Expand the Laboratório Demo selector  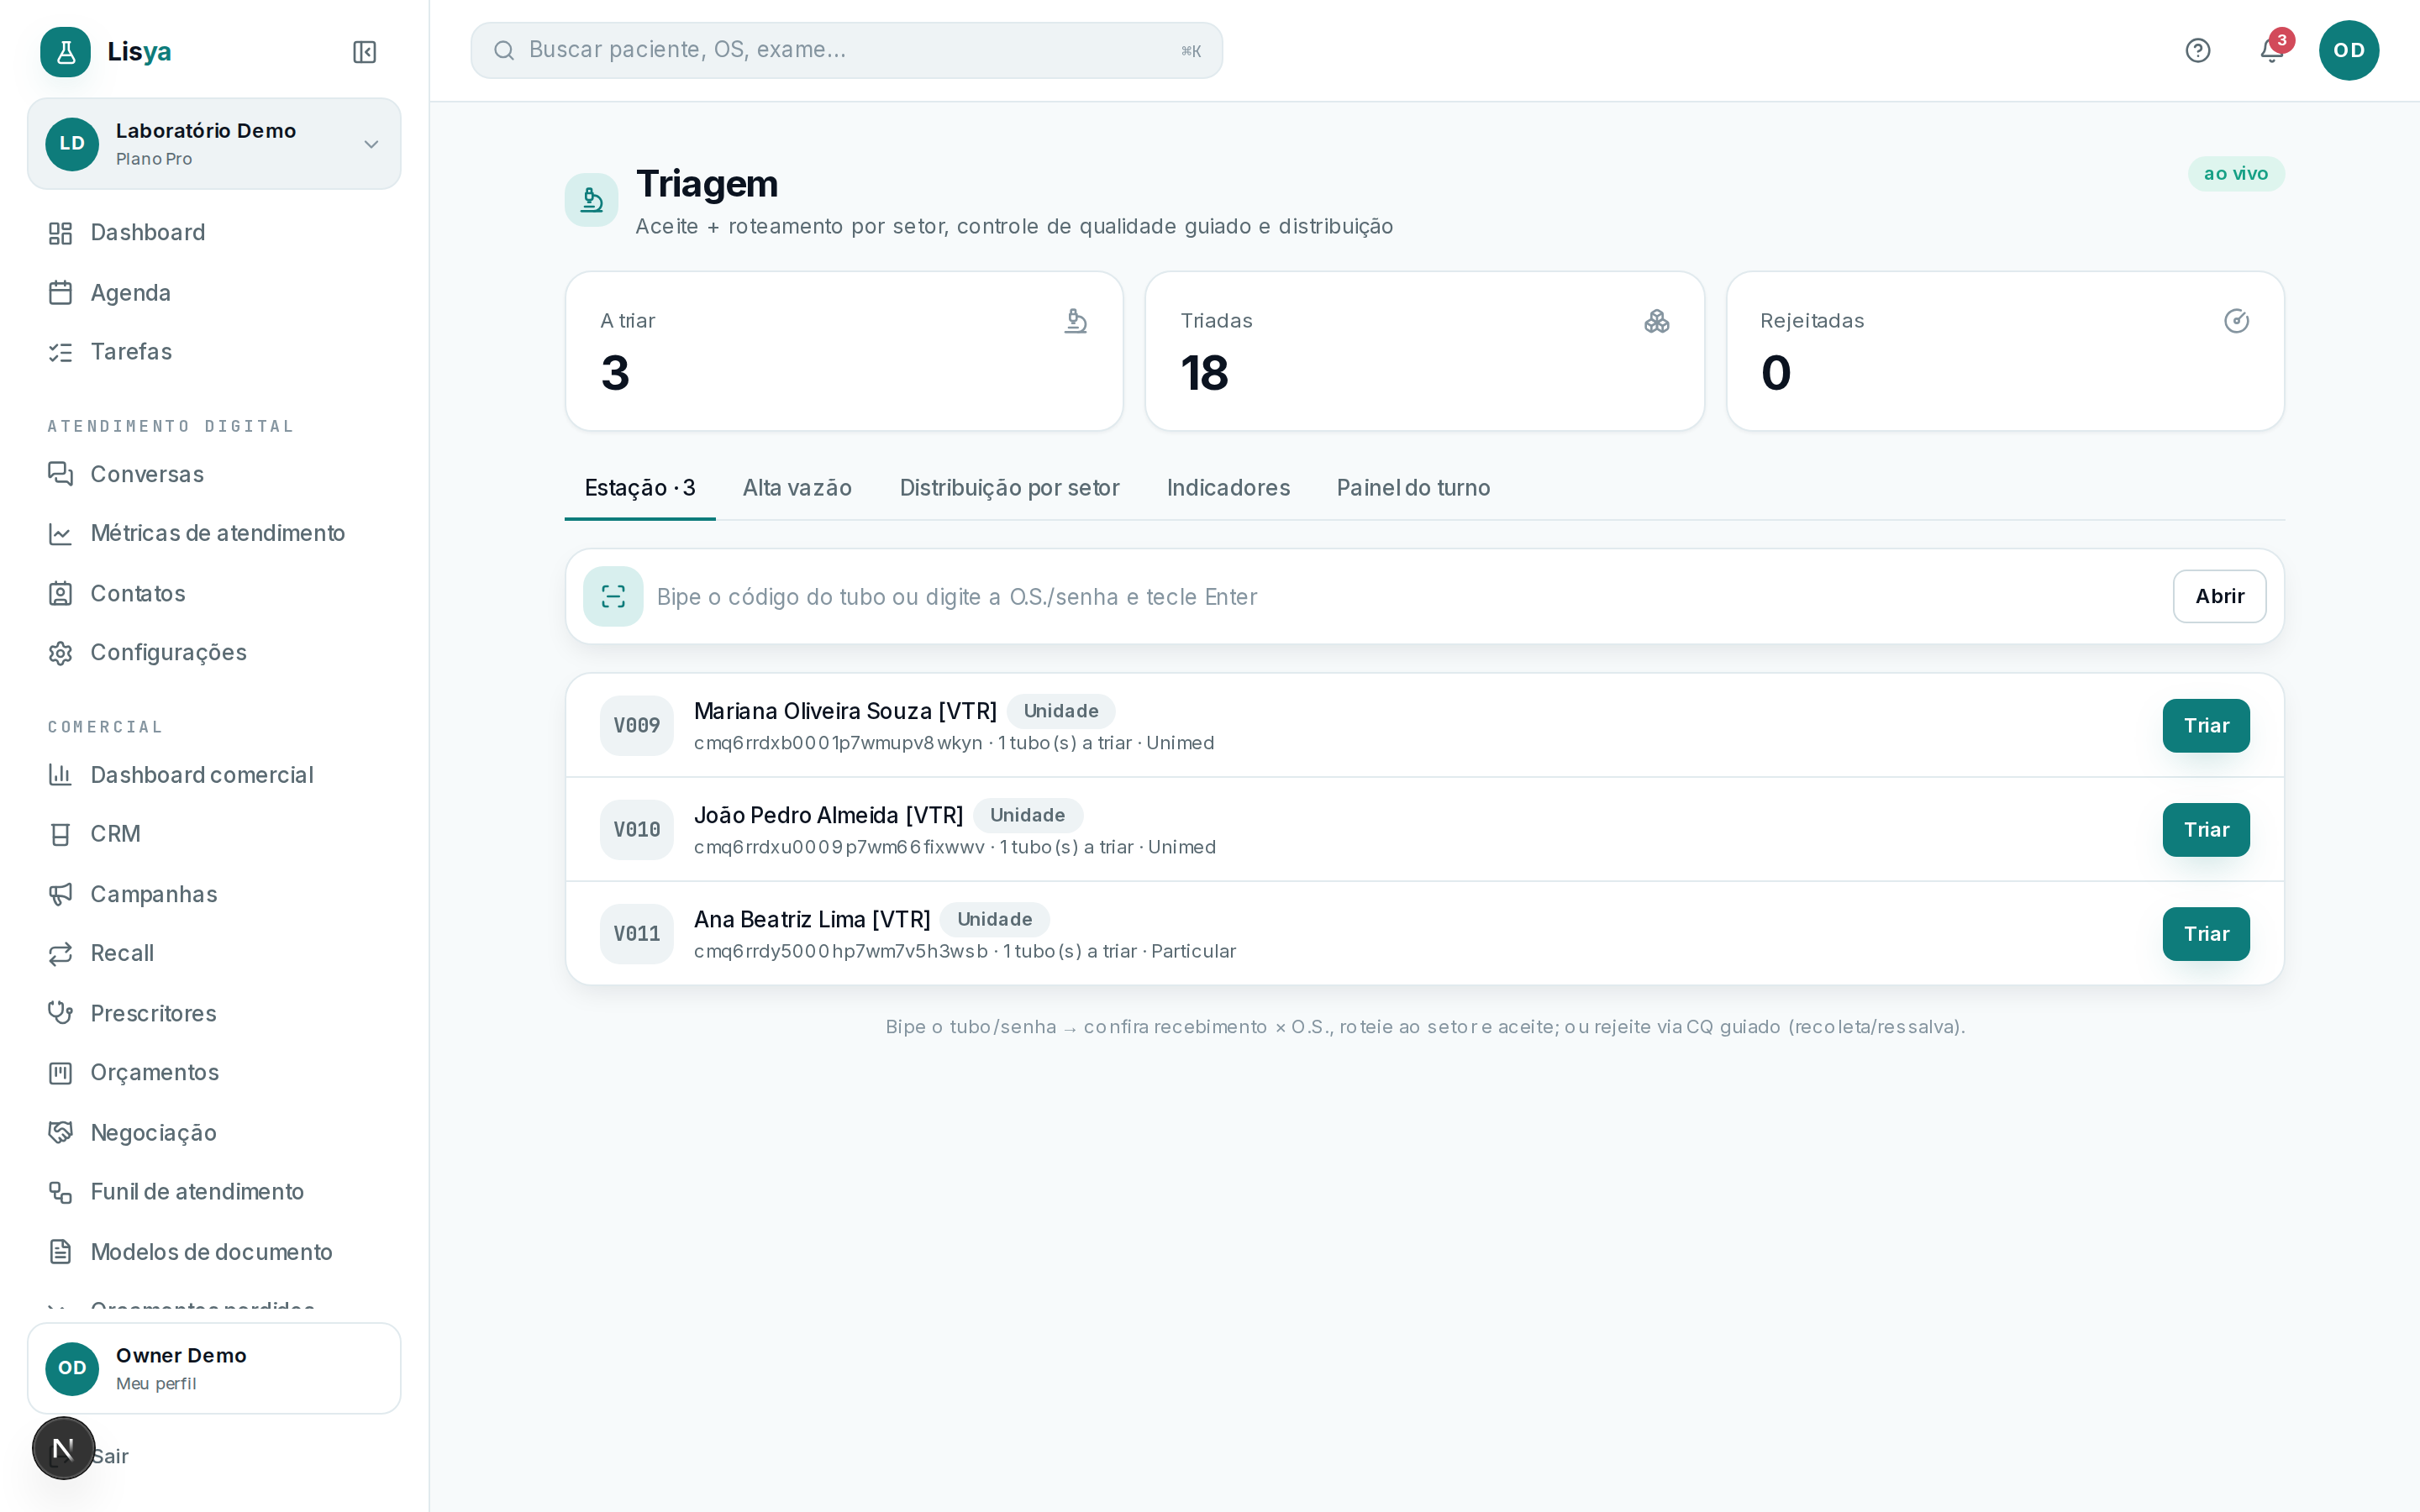point(214,144)
